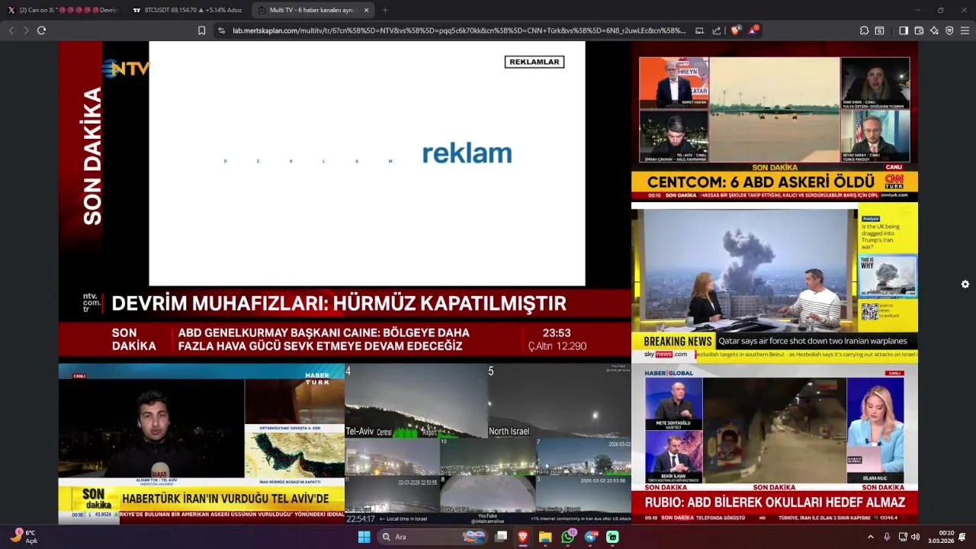Open WhatsApp from the taskbar
976x549 pixels.
coord(568,537)
